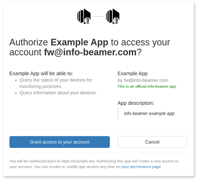Image resolution: width=198 pixels, height=180 pixels.
Task: Click the App description heading
Action: pos(136,103)
